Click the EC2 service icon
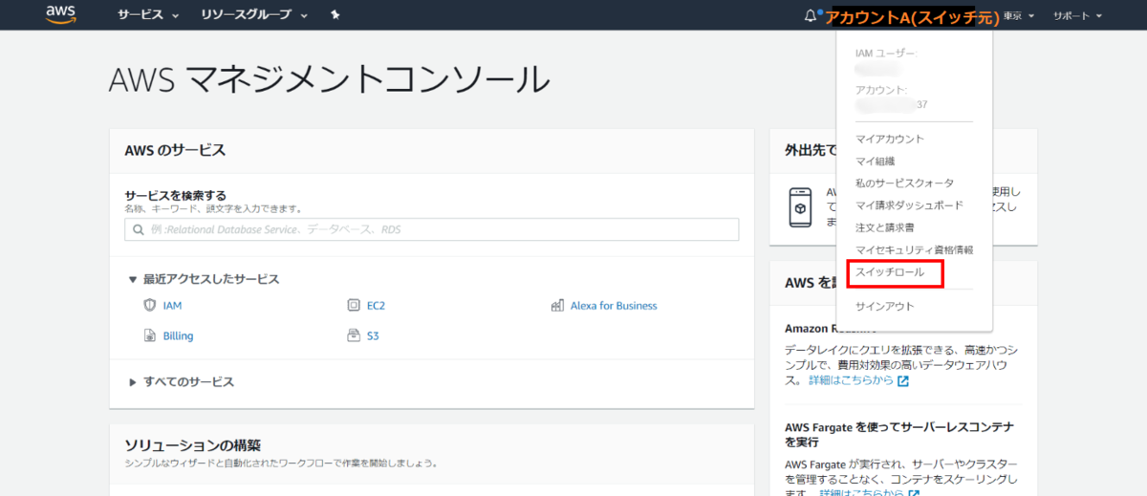1147x496 pixels. (x=354, y=306)
